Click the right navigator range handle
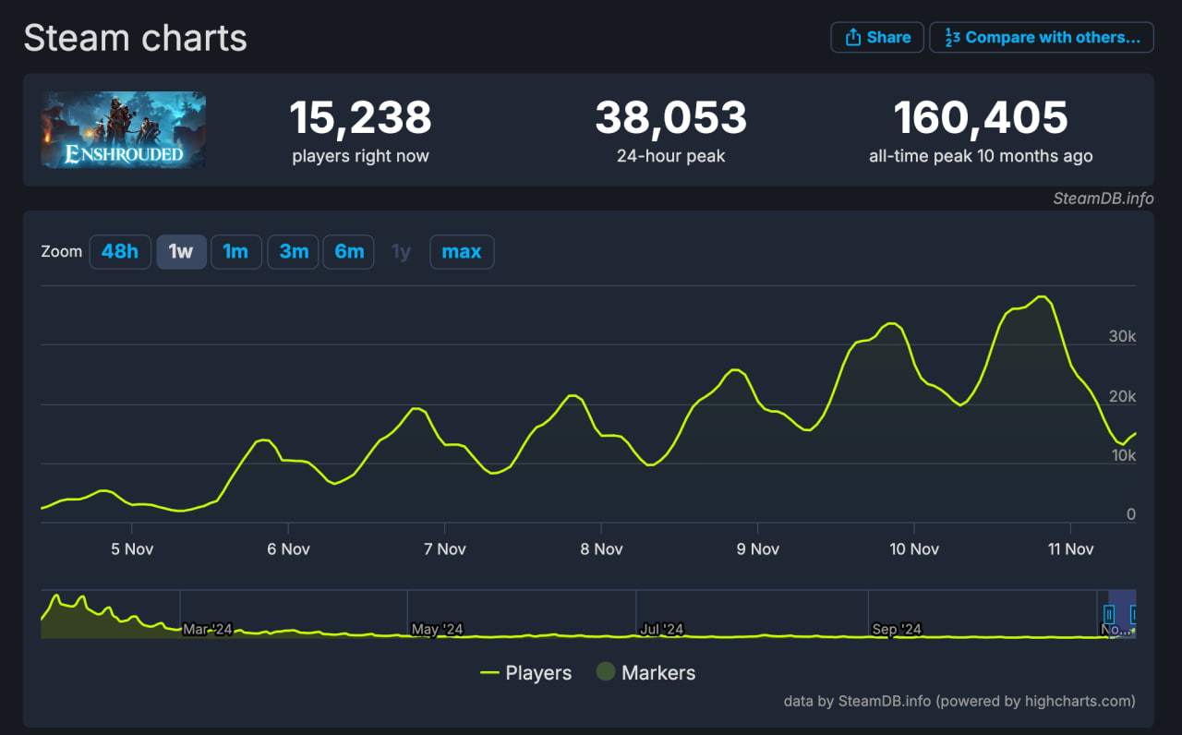The image size is (1182, 735). pyautogui.click(x=1134, y=614)
